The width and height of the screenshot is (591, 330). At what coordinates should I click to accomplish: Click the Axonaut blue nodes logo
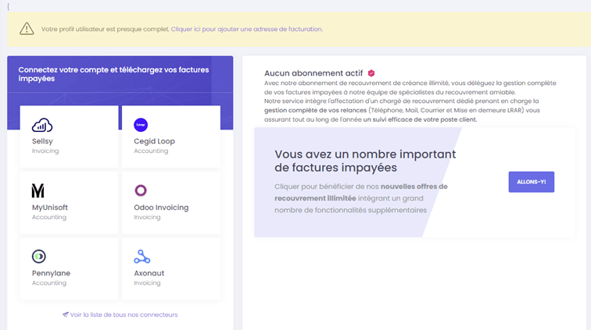[x=141, y=257]
